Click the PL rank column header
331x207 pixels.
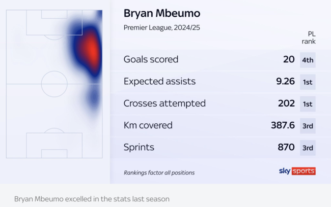click(x=309, y=38)
